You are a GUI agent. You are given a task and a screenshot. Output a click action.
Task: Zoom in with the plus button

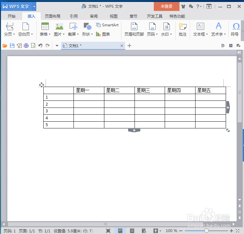231,231
